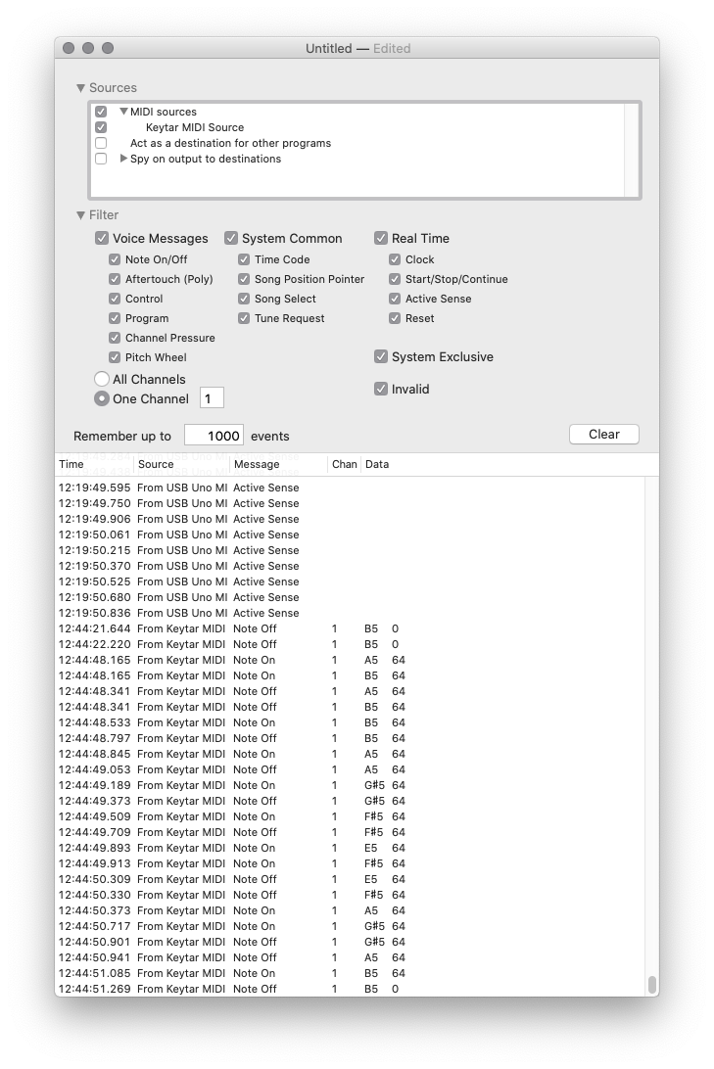Toggle System Common checkbox
The width and height of the screenshot is (714, 1069).
(x=231, y=238)
